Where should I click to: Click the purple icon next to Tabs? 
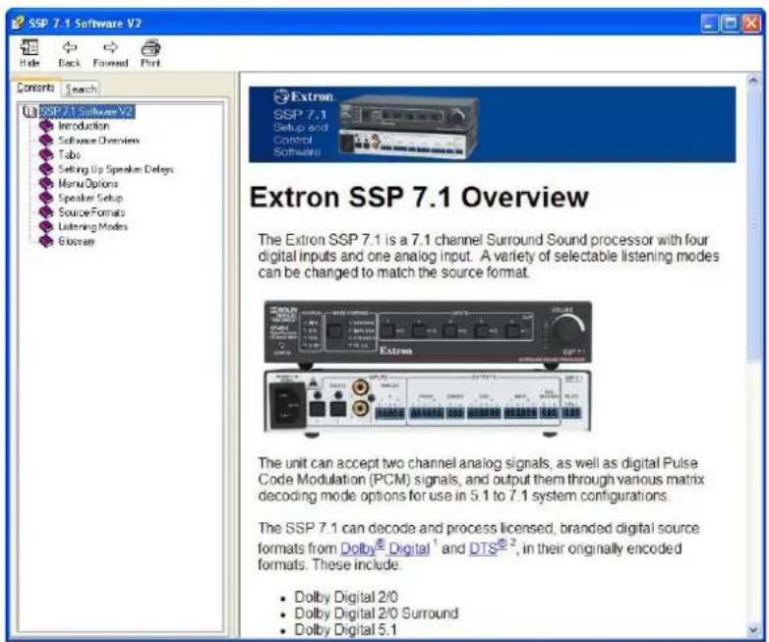point(46,154)
